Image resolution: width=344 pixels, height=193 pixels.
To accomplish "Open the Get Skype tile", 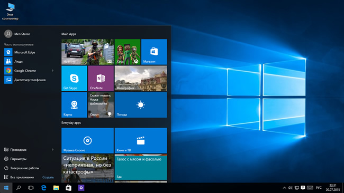I will coord(74,78).
